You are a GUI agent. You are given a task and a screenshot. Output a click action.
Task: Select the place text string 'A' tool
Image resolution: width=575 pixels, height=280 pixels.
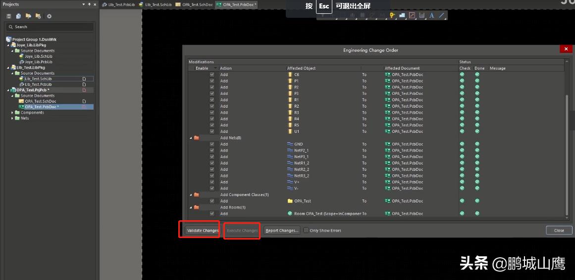click(431, 15)
